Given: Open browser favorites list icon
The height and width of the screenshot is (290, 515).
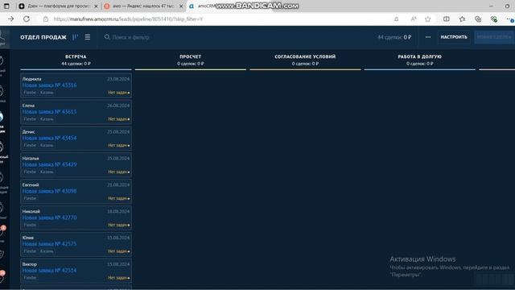Looking at the screenshot, I should coord(462,19).
